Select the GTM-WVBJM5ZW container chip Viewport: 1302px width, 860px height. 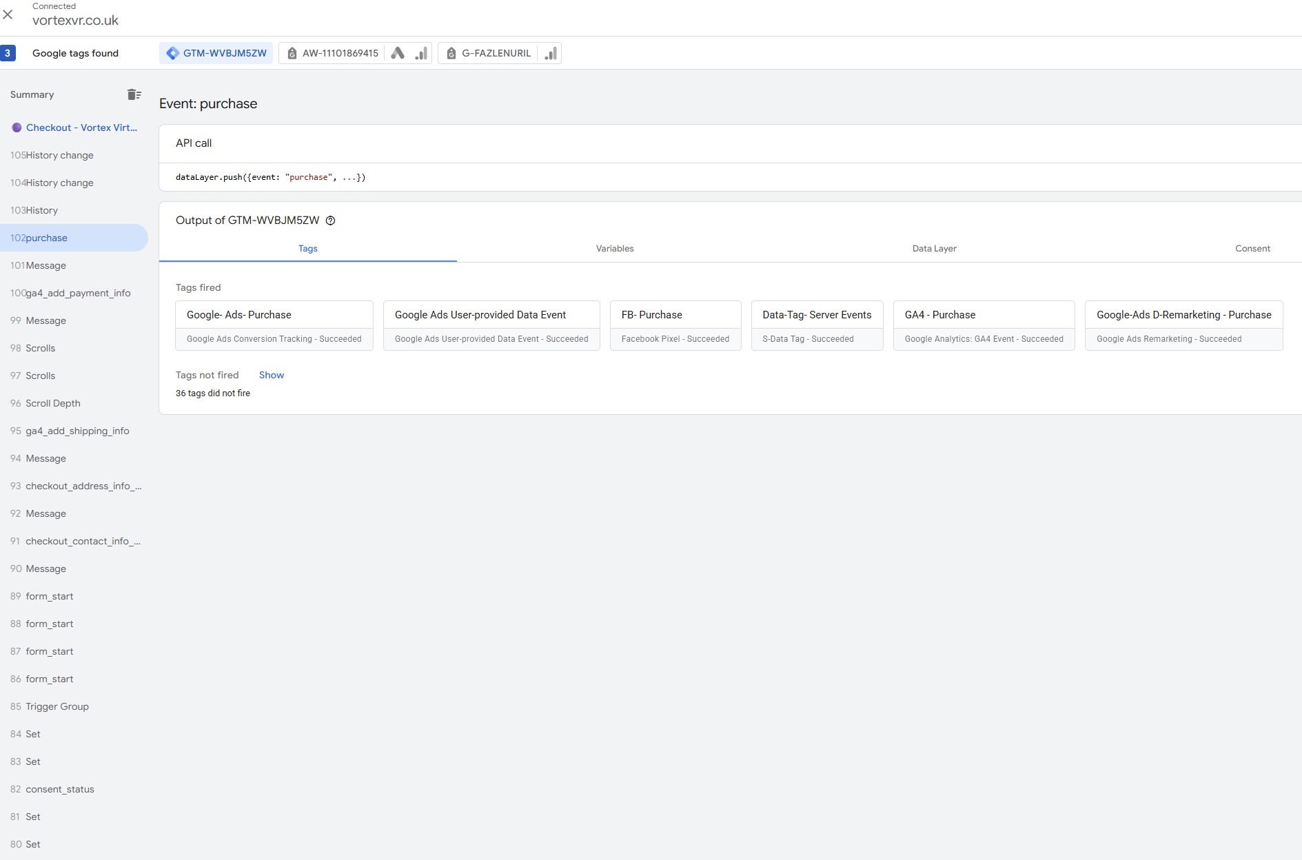point(216,53)
